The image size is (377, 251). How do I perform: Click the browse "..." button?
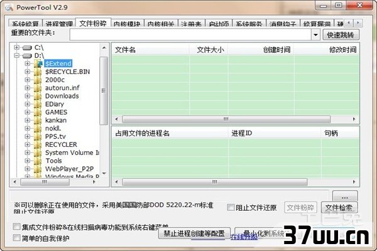pyautogui.click(x=345, y=197)
